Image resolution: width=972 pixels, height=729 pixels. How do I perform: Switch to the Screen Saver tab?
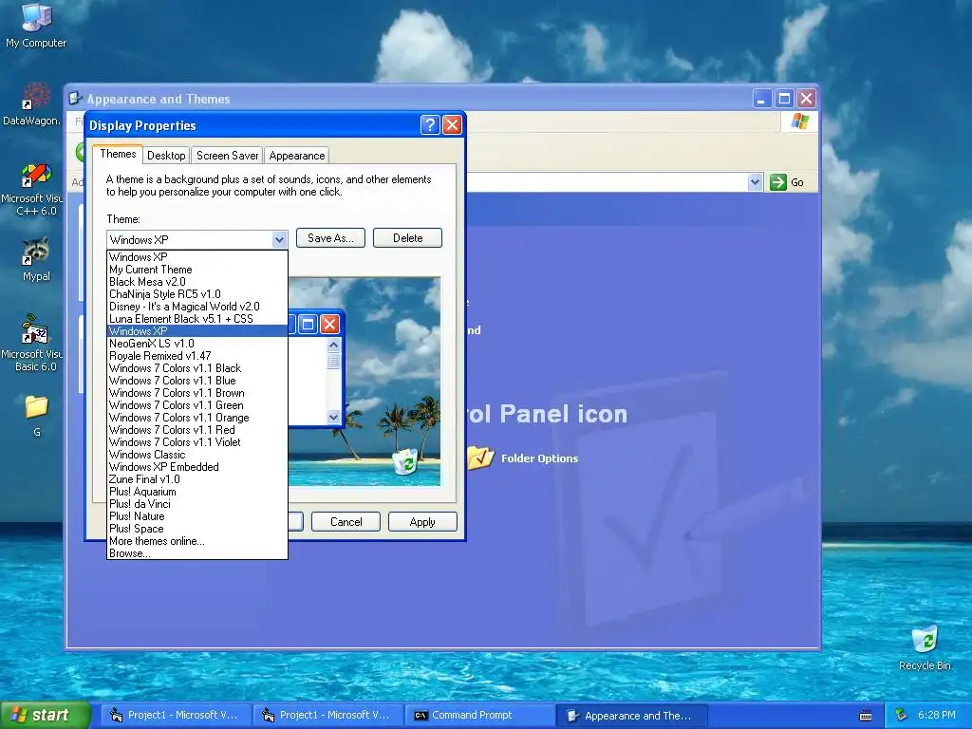[x=227, y=156]
